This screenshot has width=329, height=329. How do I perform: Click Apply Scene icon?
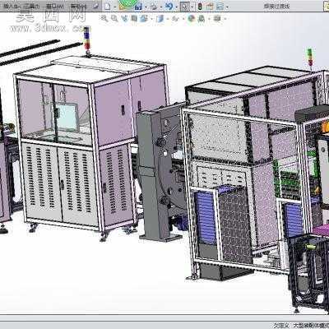pyautogui.click(x=201, y=19)
